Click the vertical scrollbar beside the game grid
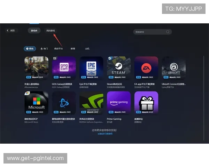The image size is (209, 167). point(204,98)
